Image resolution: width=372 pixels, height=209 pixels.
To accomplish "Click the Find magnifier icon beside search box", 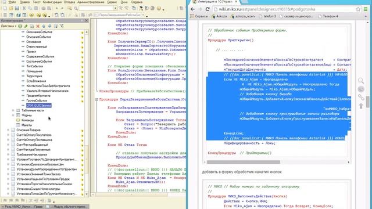I will (76, 8).
